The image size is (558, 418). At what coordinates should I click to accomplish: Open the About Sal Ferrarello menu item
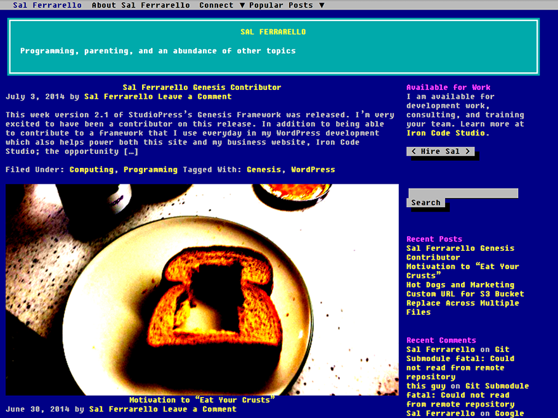[141, 5]
